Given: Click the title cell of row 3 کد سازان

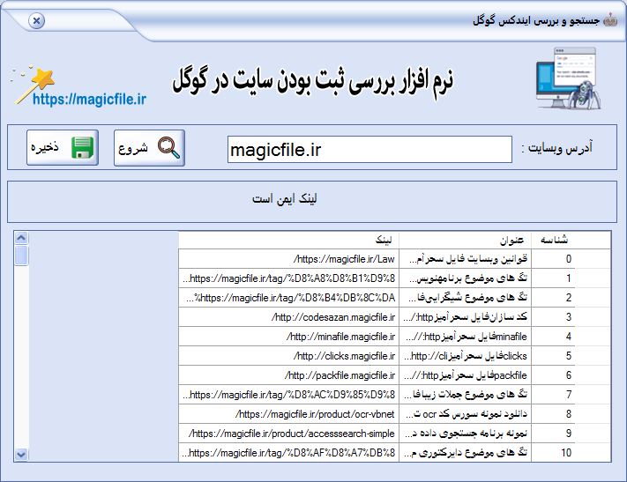Looking at the screenshot, I should 465,317.
